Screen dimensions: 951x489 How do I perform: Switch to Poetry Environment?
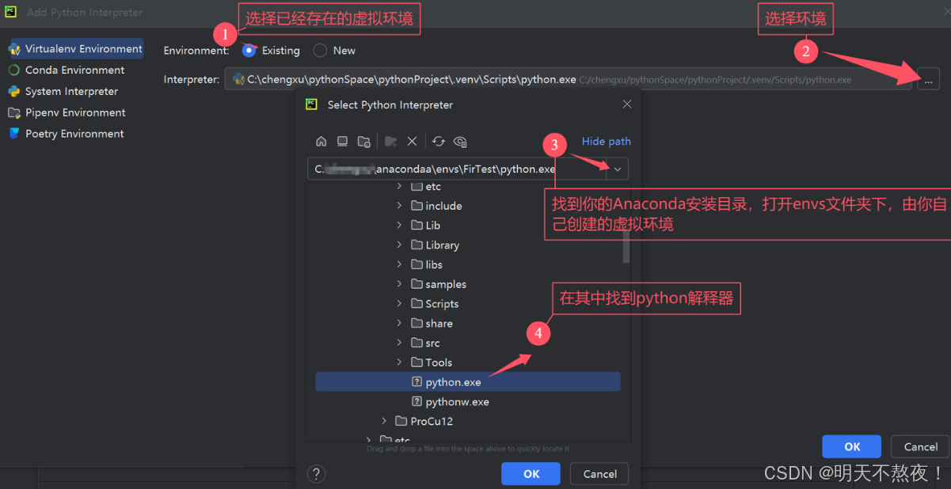(x=74, y=134)
